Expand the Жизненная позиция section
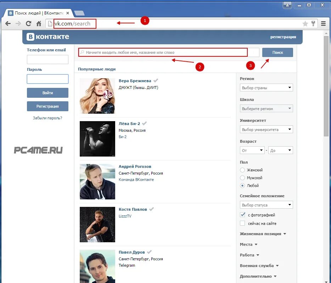This screenshot has width=331, height=283. point(263,234)
